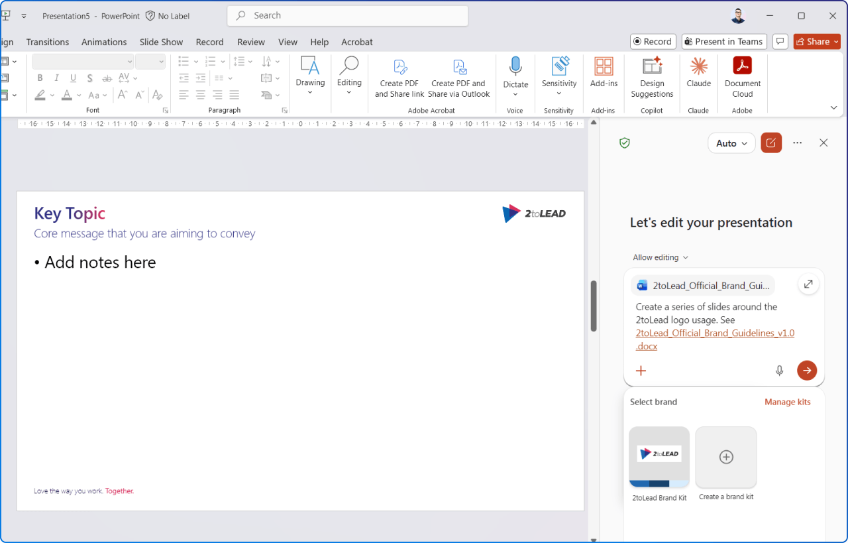Open the Review tab

pyautogui.click(x=251, y=42)
